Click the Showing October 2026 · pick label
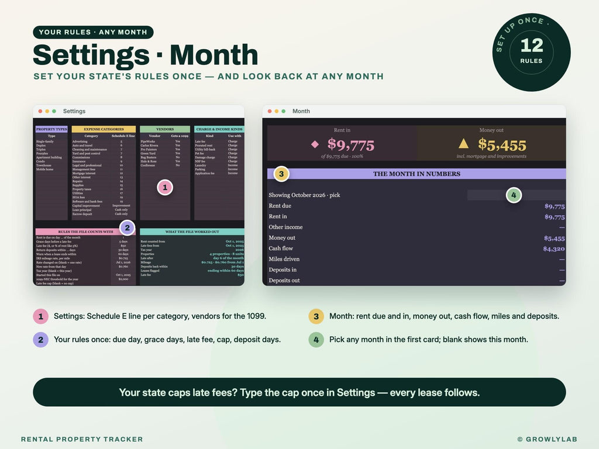Screen dimensions: 599x449 coord(304,195)
